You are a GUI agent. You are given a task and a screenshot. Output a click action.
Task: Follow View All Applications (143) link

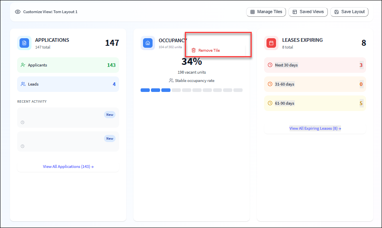pos(68,167)
